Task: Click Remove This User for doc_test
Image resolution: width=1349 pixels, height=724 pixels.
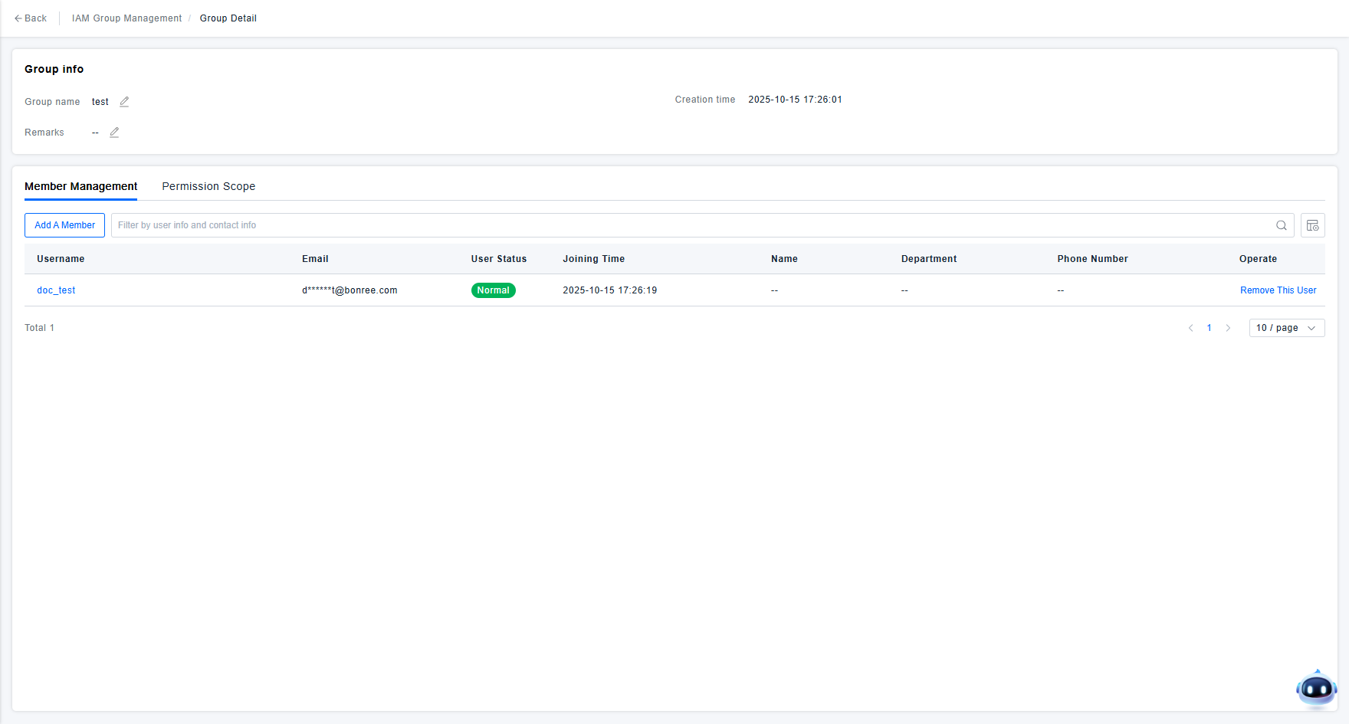Action: pos(1278,290)
